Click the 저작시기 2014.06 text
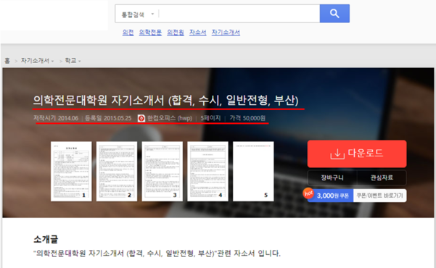Viewport: 436px width, 268px height. [x=56, y=118]
